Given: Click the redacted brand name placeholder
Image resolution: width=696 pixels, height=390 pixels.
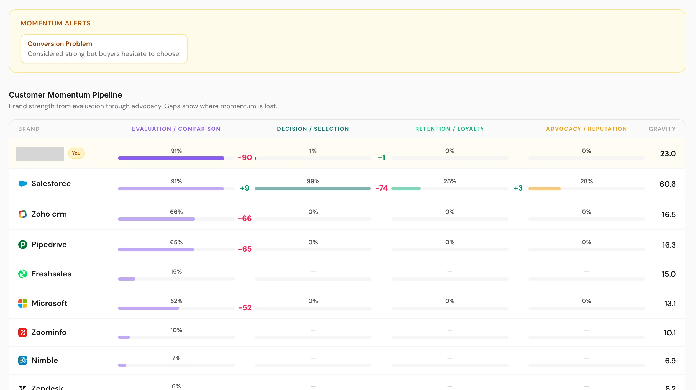Looking at the screenshot, I should pos(40,154).
